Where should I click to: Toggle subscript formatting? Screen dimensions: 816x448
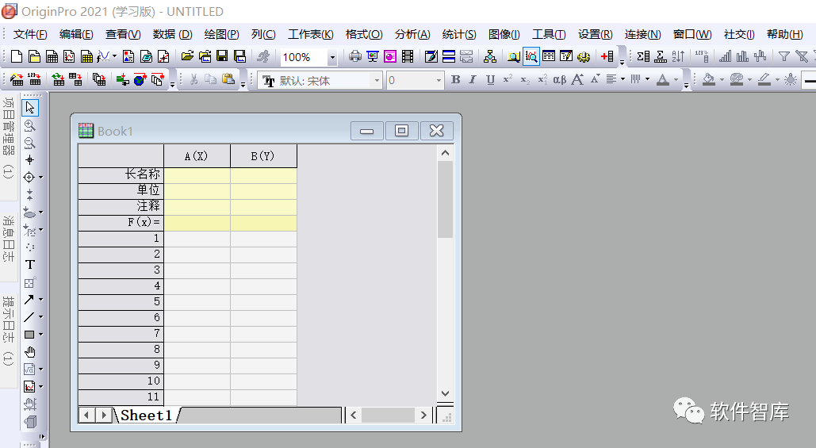click(x=525, y=79)
